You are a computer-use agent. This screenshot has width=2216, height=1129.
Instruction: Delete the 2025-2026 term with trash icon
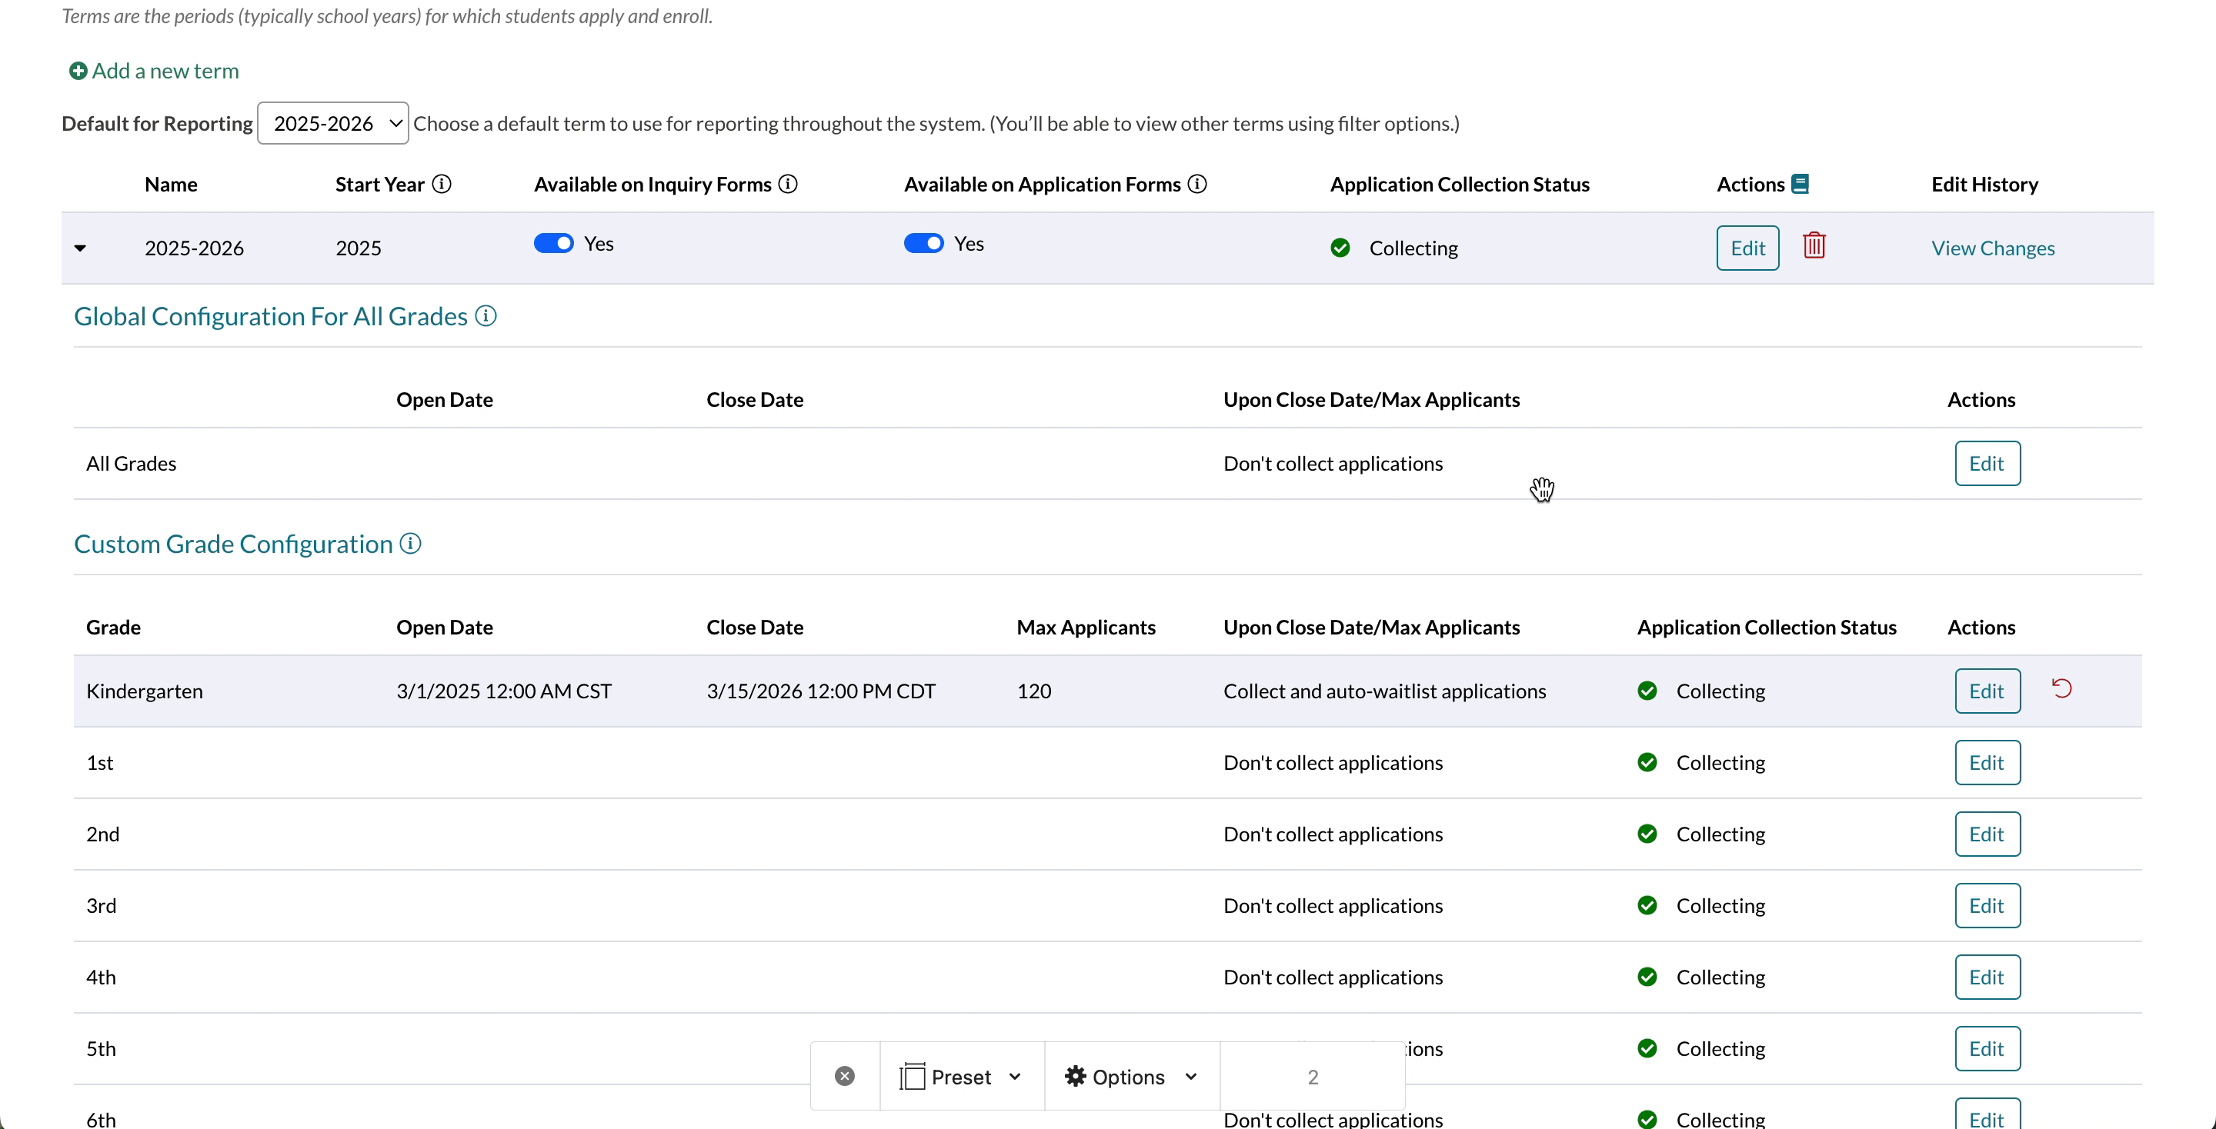point(1814,246)
